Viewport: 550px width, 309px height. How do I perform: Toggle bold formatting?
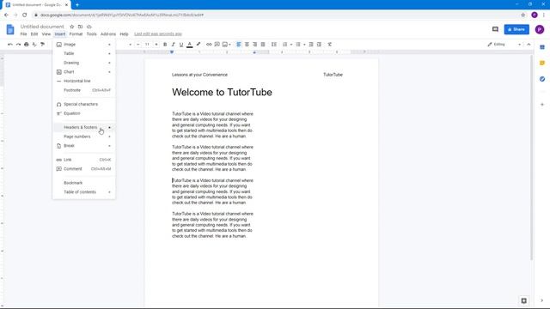tap(165, 45)
